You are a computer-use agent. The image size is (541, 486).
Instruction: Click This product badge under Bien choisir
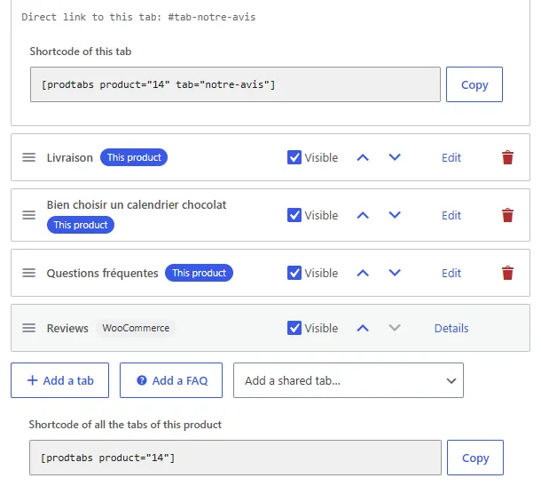[81, 225]
